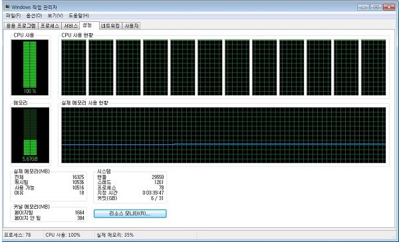The height and width of the screenshot is (242, 399).
Task: Select the 성능 tab
Action: coord(89,25)
